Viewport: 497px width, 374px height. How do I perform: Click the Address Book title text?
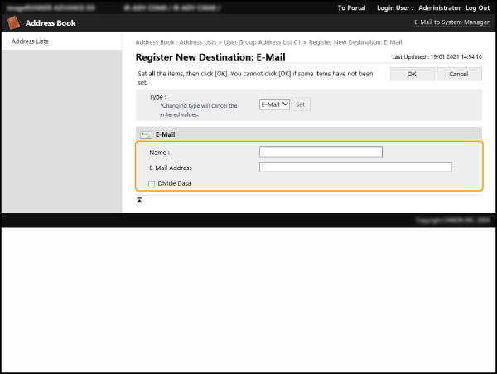click(x=51, y=23)
